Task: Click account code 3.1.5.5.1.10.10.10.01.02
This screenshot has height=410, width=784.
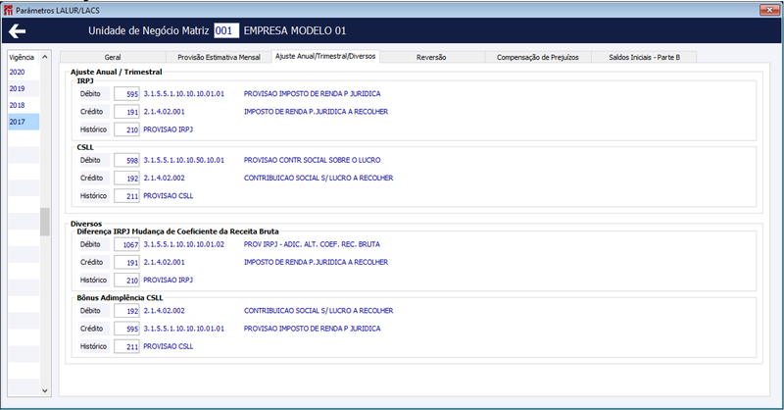Action: click(x=184, y=244)
